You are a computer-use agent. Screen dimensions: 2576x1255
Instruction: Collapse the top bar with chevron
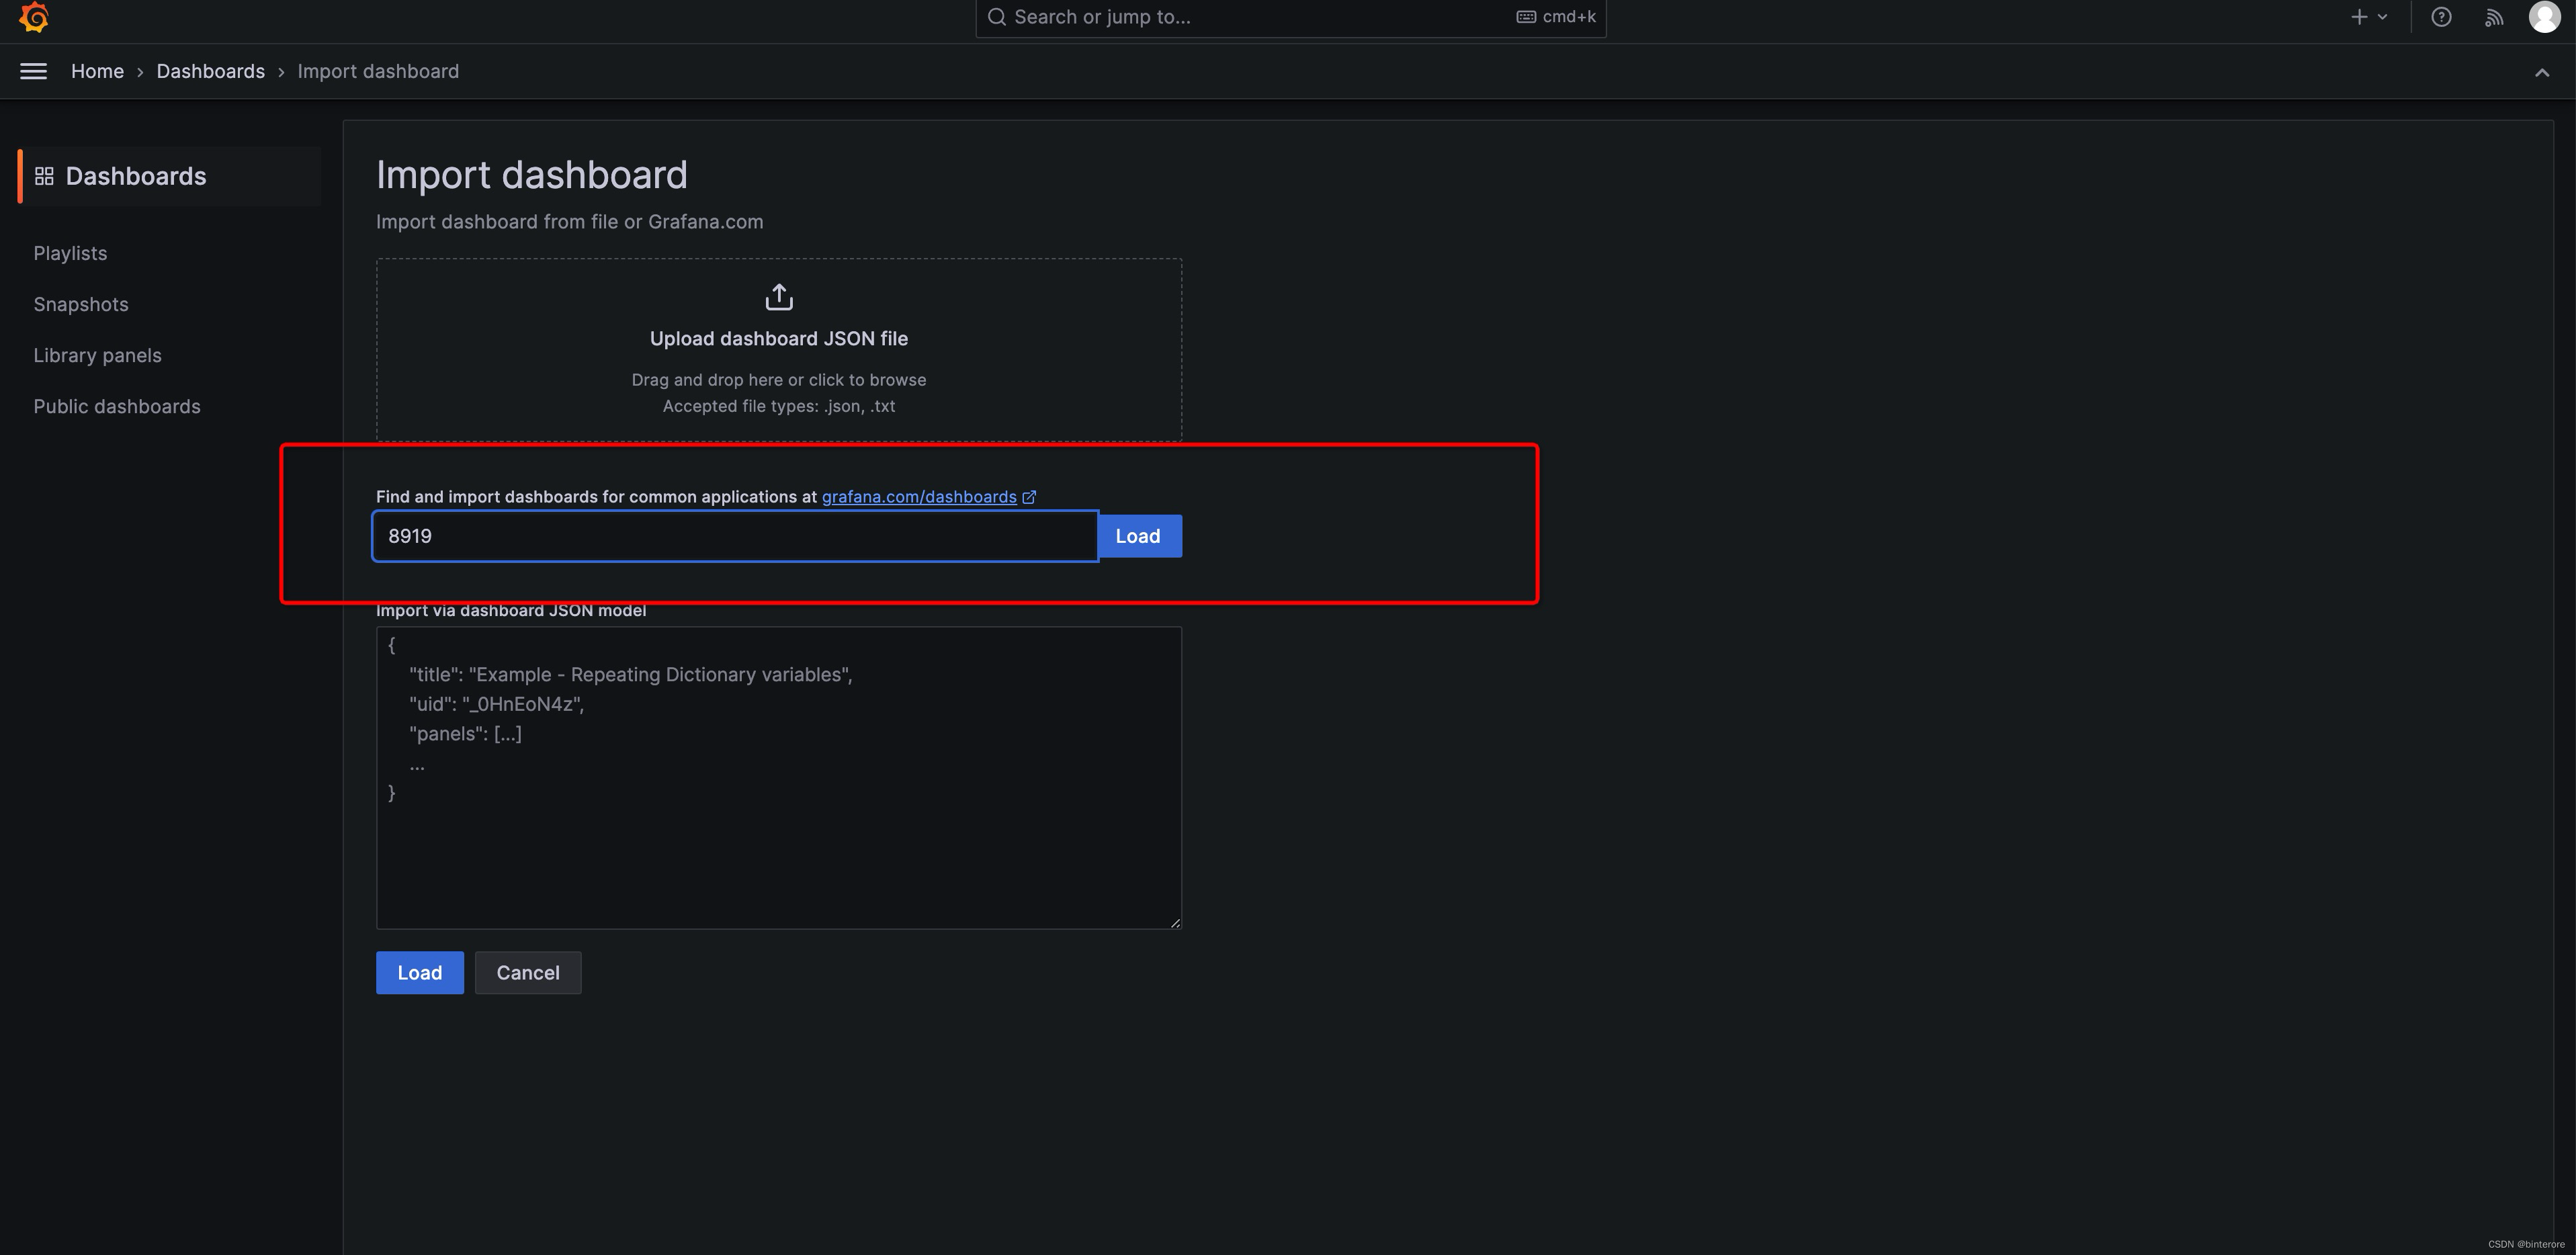2541,72
